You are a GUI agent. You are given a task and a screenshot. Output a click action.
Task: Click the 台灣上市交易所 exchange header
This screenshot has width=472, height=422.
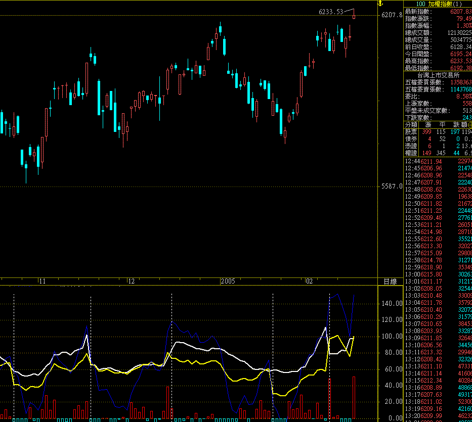(x=438, y=75)
